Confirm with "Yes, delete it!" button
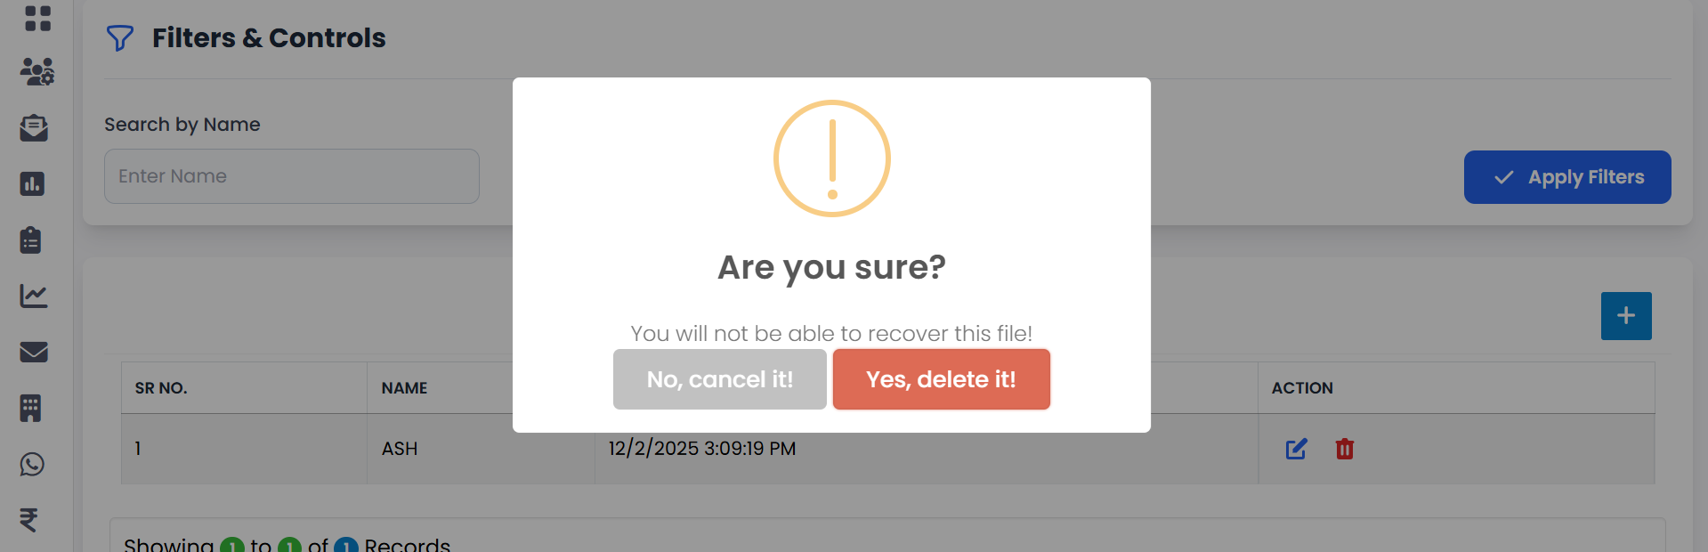 (x=941, y=379)
